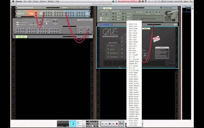
Task: Expand the Subs - One mix channel device
Action: [14, 37]
